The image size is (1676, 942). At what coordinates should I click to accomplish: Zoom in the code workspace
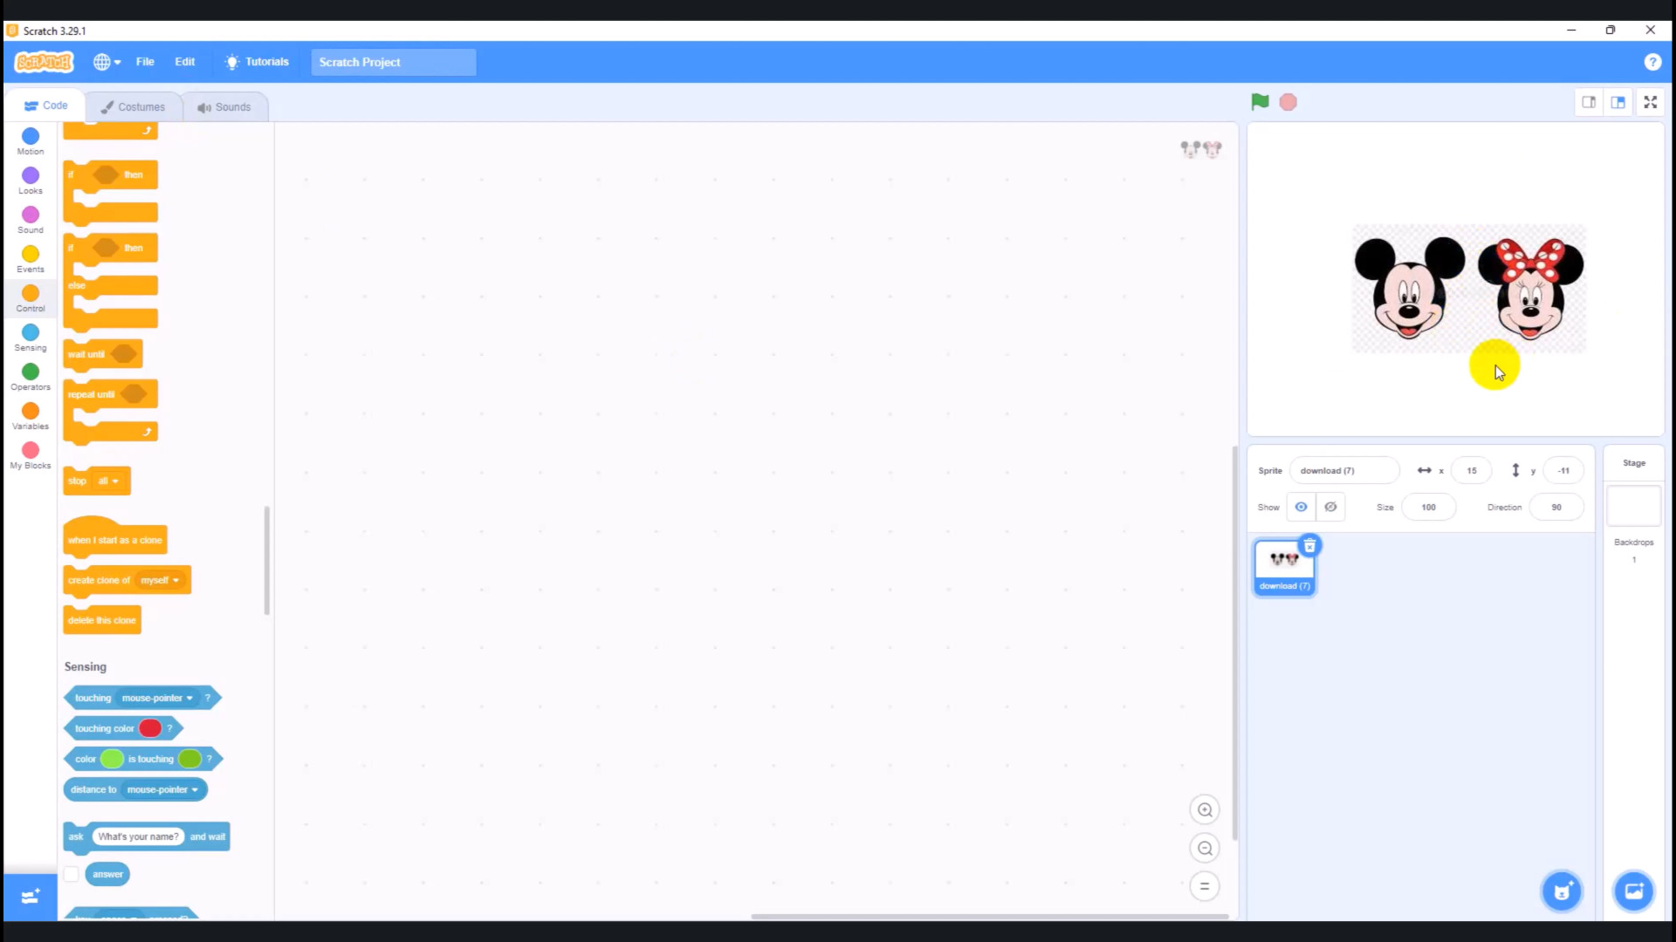[1205, 810]
